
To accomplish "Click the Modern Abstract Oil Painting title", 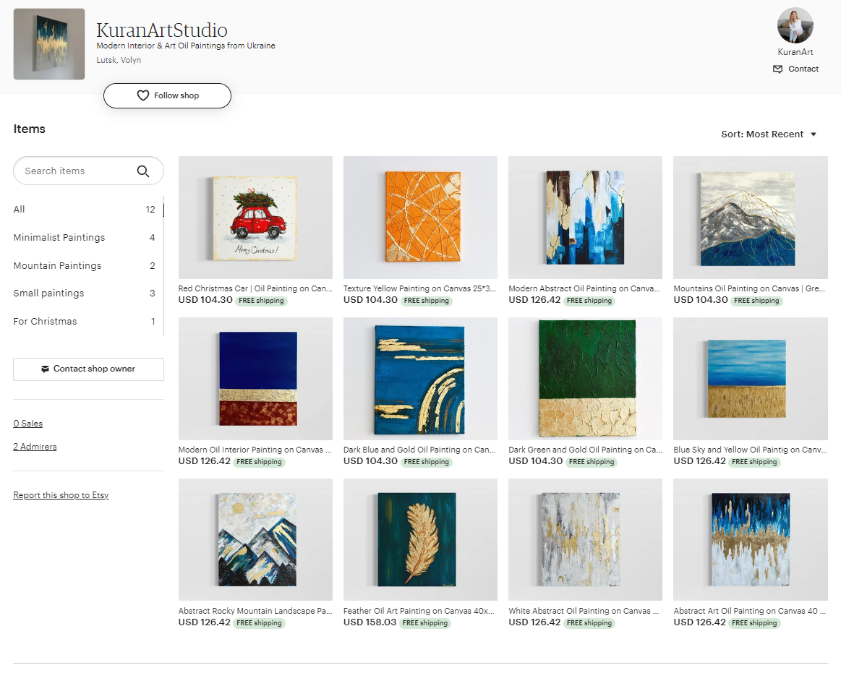I will pos(584,288).
